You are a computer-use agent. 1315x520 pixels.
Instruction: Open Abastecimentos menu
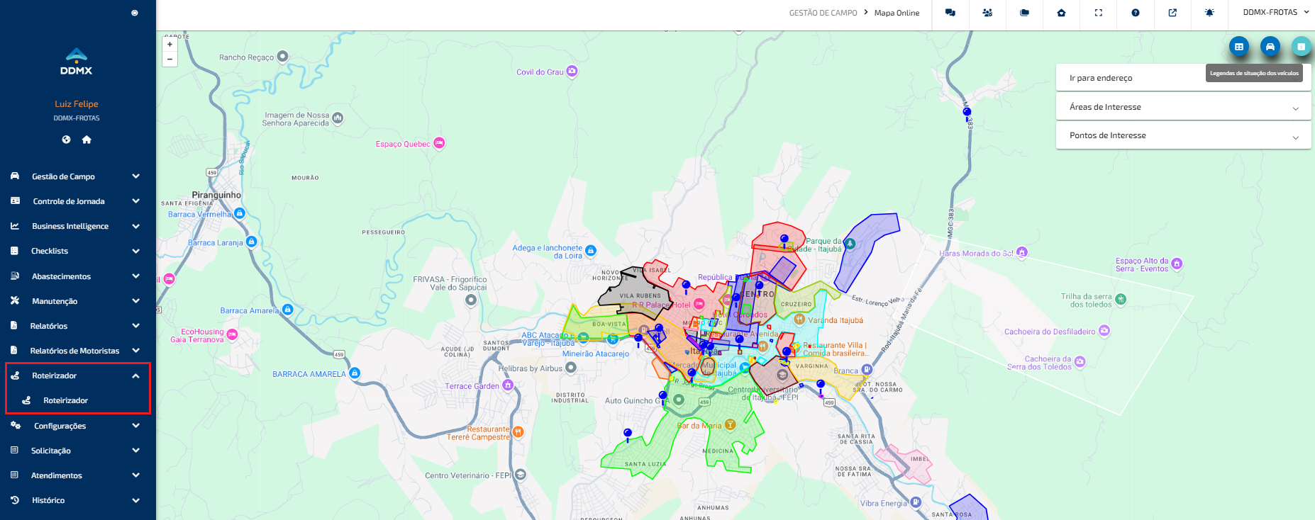(61, 276)
